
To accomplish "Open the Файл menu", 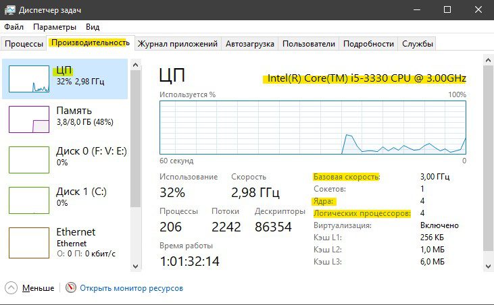I will tap(14, 27).
